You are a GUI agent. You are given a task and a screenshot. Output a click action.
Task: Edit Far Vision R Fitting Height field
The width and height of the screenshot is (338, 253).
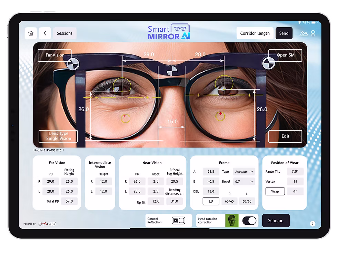(69, 181)
